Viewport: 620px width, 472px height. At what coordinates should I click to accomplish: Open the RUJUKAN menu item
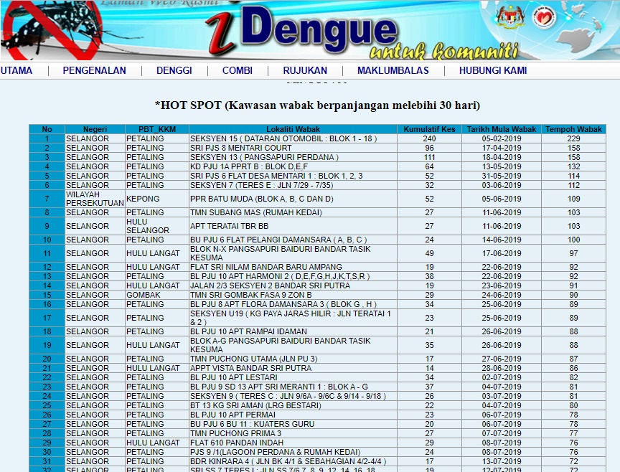click(305, 70)
